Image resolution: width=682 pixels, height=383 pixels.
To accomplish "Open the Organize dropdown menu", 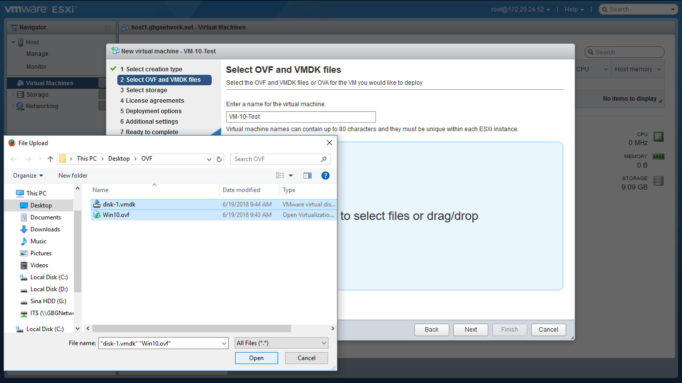I will 28,176.
